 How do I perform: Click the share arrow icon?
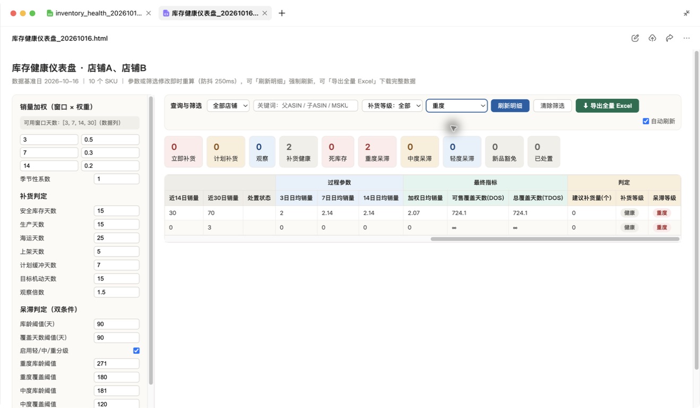(x=669, y=38)
